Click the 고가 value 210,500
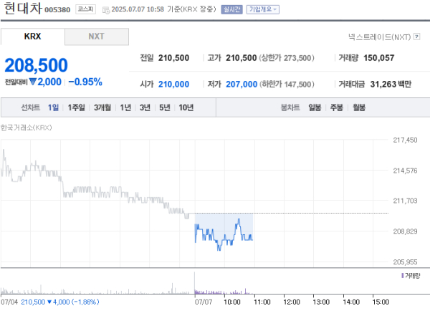The image size is (430, 316). [241, 58]
